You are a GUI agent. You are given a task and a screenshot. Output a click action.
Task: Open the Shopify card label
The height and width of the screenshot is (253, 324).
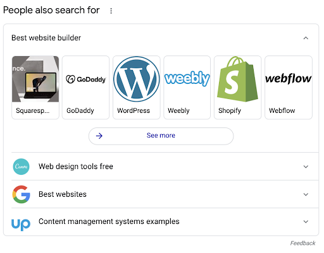(230, 110)
